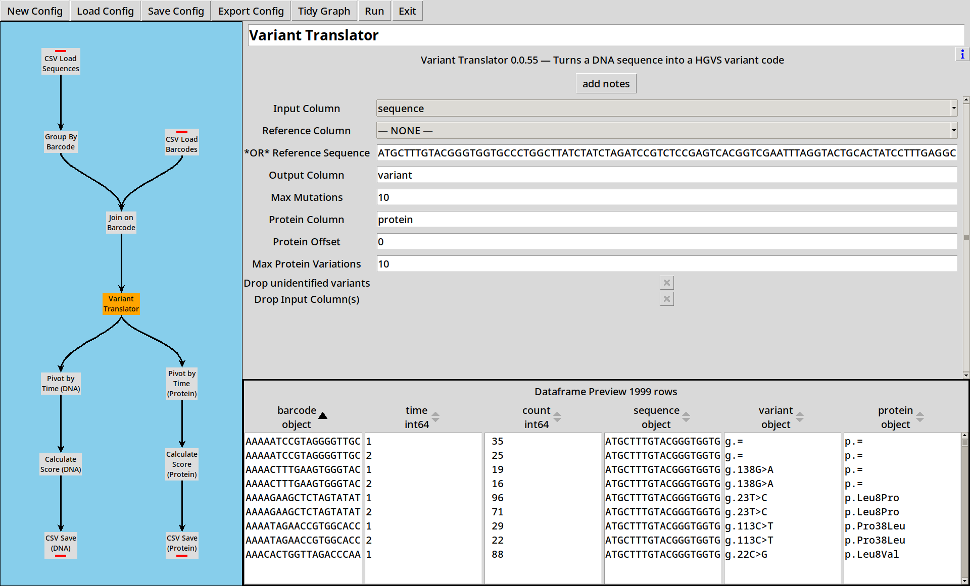970x586 pixels.
Task: Click dataframe preview scrollbar down arrow
Action: pos(964,581)
